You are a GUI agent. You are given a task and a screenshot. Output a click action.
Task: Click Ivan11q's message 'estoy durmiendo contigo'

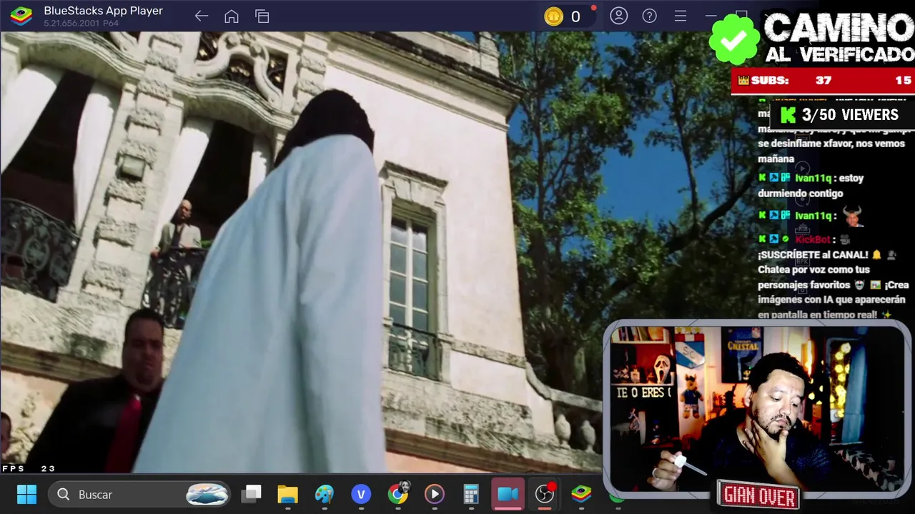click(811, 186)
